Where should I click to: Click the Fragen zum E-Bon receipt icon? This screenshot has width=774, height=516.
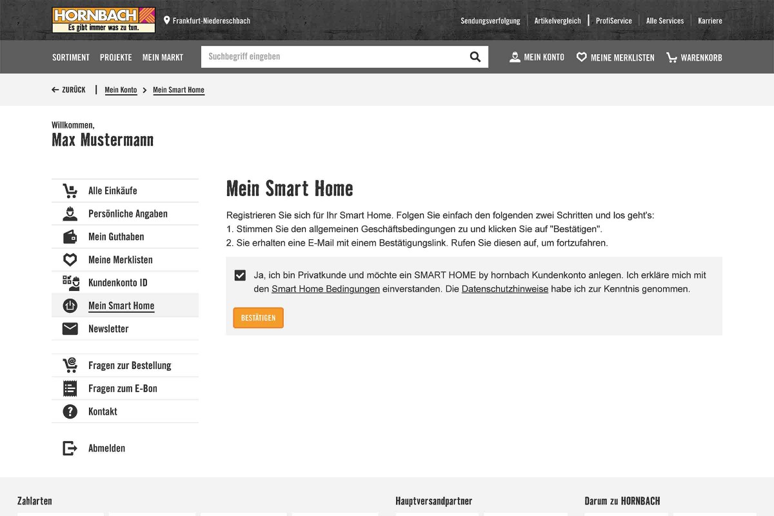coord(70,388)
